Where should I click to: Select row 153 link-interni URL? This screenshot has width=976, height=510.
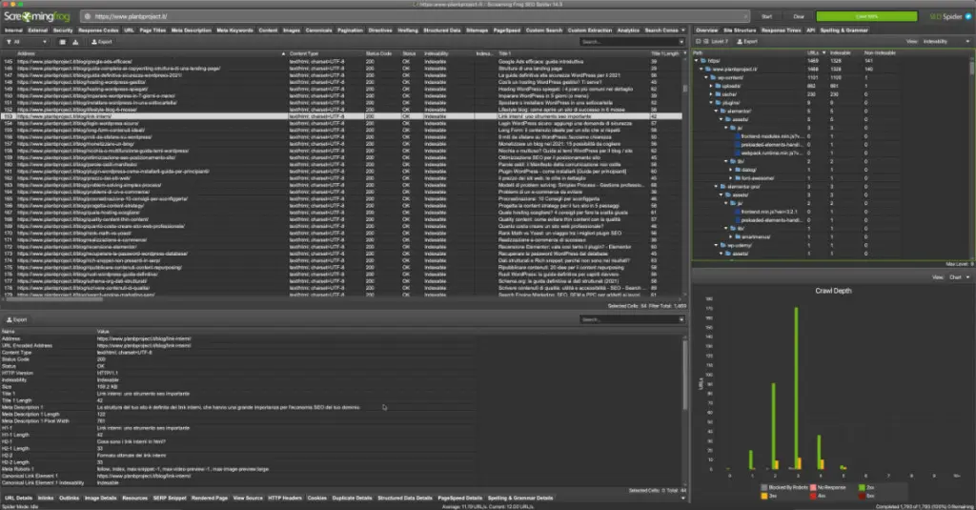[341, 116]
